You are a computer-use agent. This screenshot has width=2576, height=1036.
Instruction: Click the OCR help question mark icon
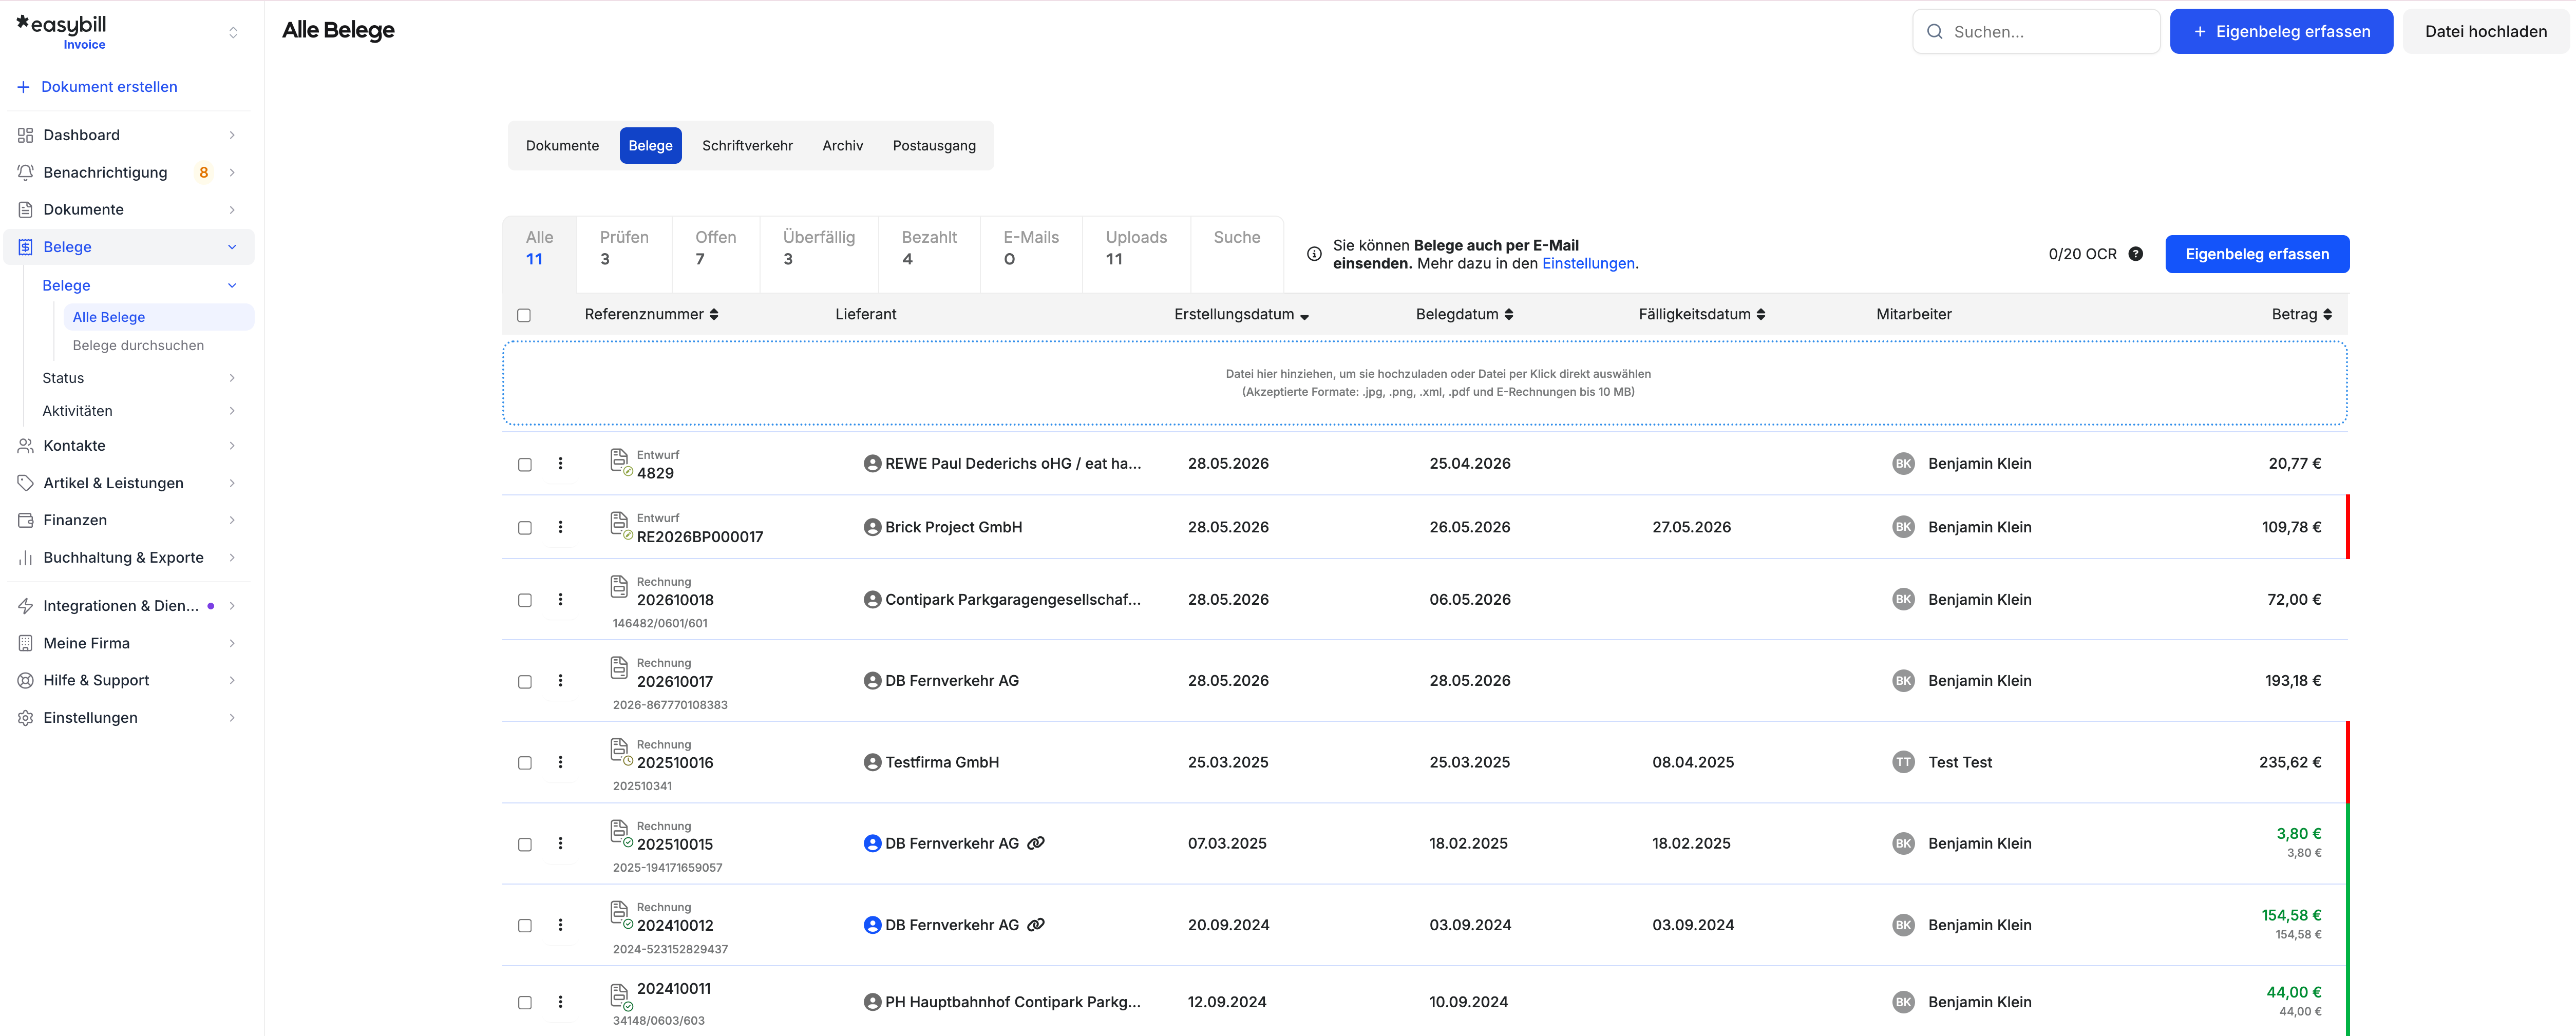[2135, 254]
